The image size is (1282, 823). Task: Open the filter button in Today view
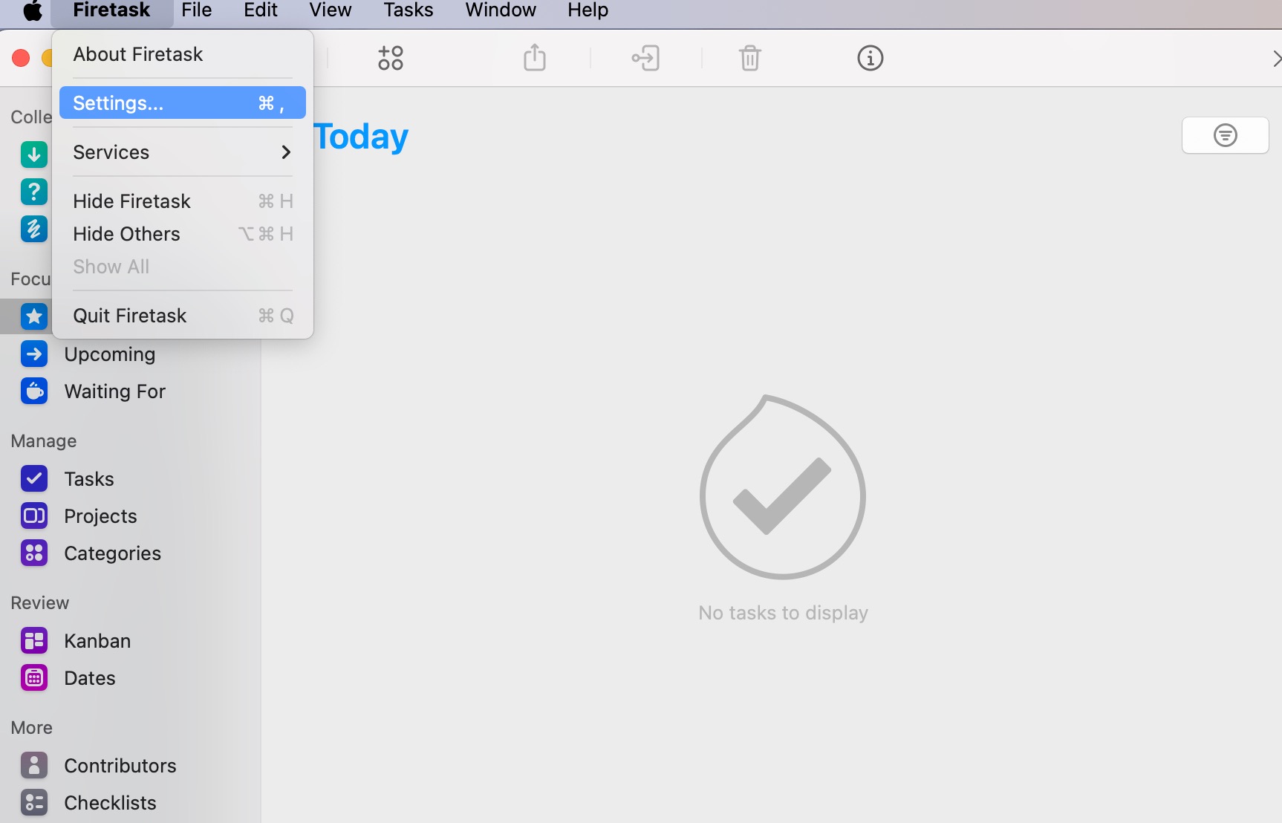click(1225, 135)
